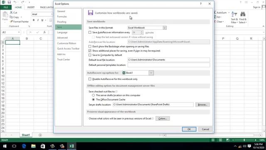Open File Explorer from taskbar
The image size is (266, 150).
33,146
